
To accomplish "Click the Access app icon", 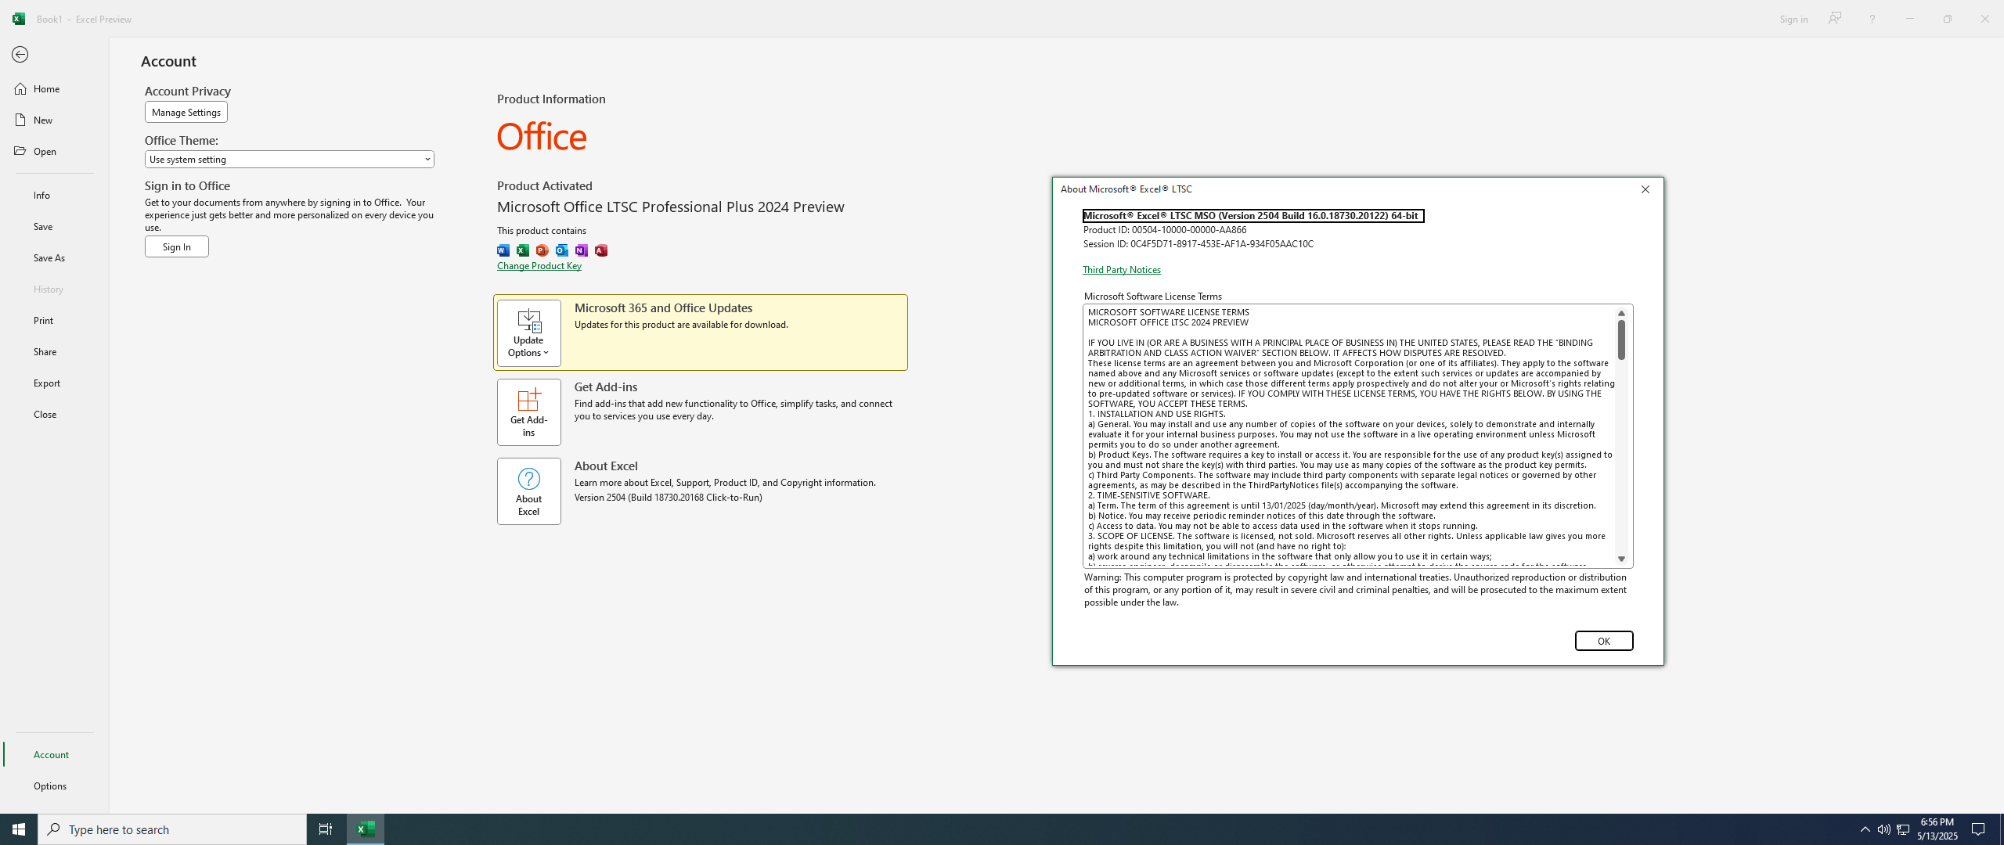I will point(601,250).
